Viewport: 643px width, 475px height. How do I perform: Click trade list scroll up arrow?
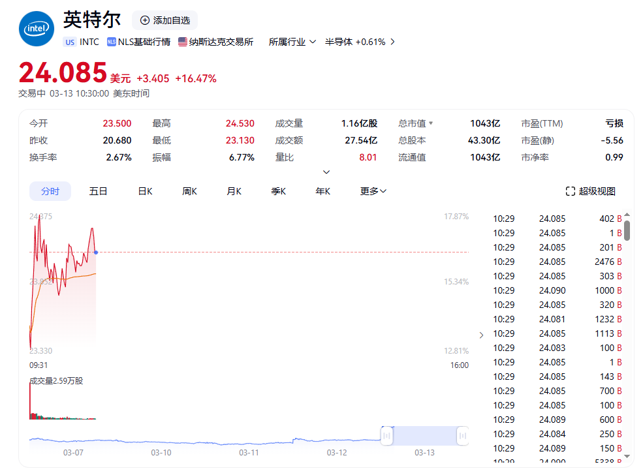627,215
